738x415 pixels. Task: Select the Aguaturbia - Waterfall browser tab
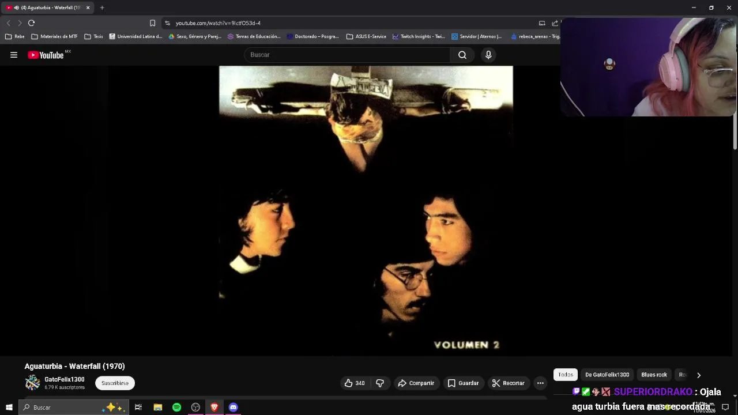[48, 7]
